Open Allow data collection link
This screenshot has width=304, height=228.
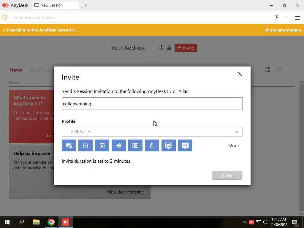pyautogui.click(x=126, y=192)
